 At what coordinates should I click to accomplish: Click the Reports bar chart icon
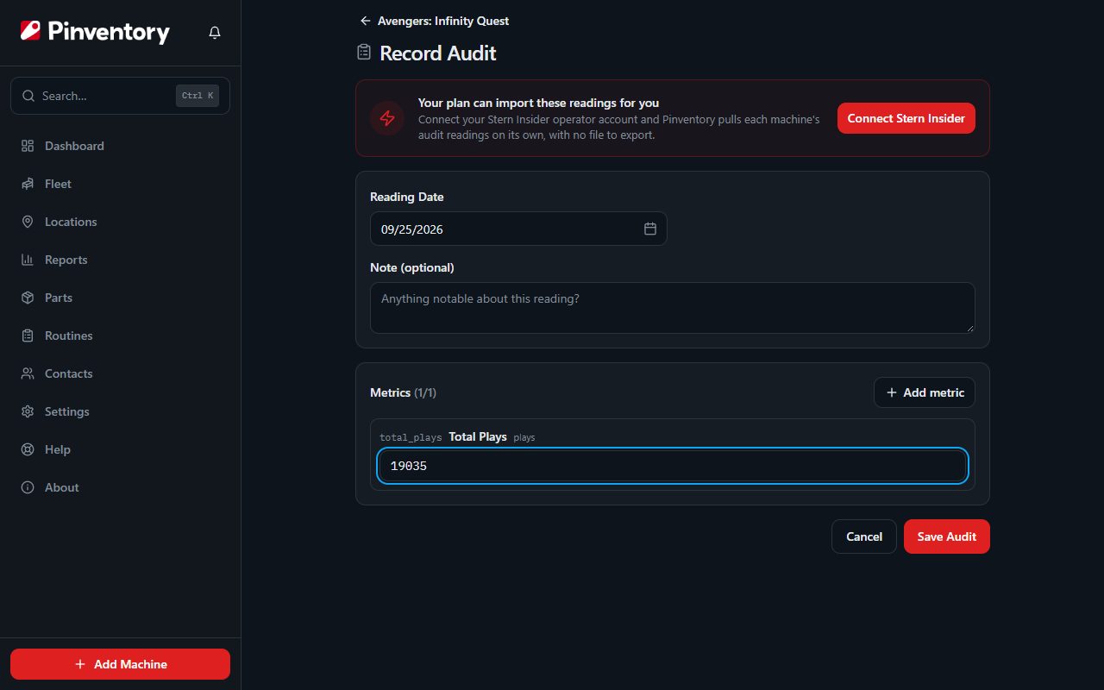28,260
